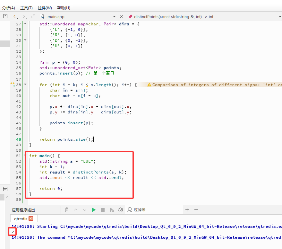282x249 pixels.
Task: Click the pink diamond function symbol icon
Action: coord(131,17)
